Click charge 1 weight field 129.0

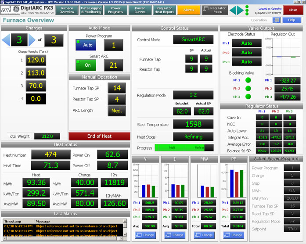coord(36,60)
